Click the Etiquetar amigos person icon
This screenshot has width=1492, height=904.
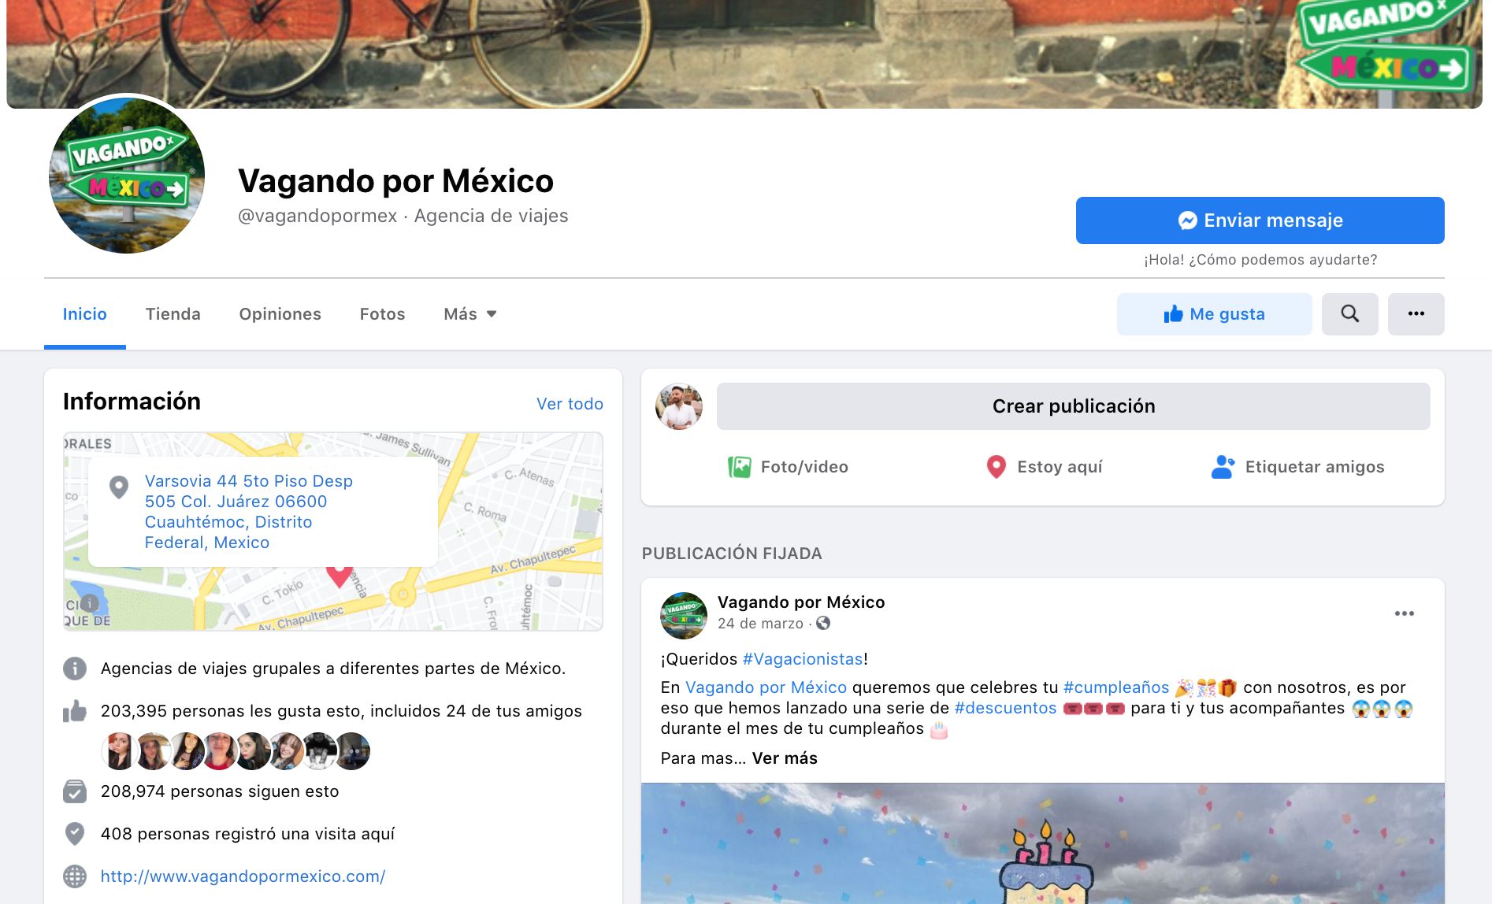(1222, 467)
